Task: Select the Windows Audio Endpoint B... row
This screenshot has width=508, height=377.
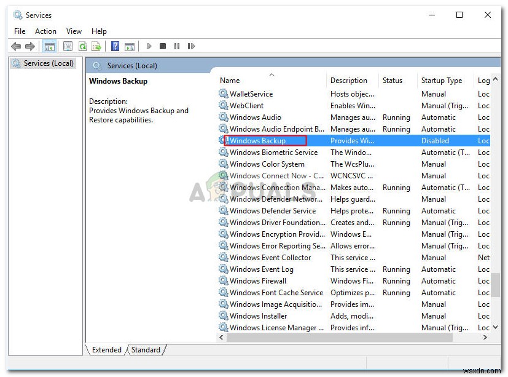Action: [354, 129]
